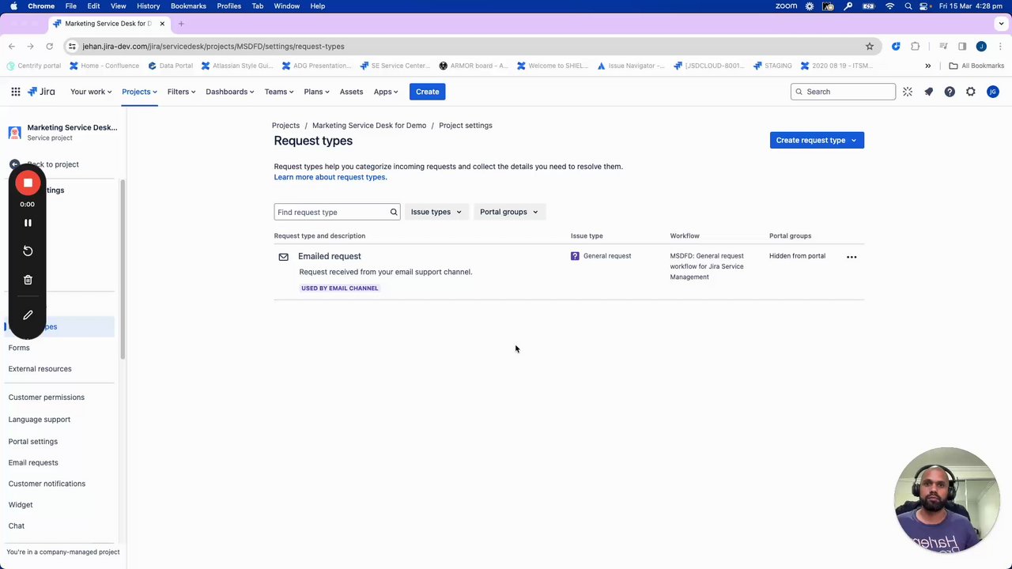Click the envelope icon for Emailed request

pyautogui.click(x=284, y=257)
